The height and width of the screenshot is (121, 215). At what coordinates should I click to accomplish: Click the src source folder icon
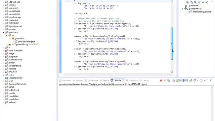10,35
